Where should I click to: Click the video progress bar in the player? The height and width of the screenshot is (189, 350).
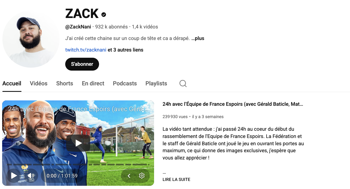(x=78, y=165)
